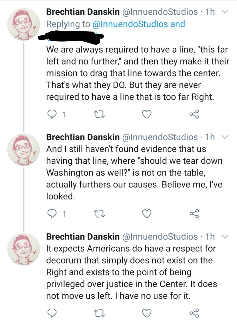237x324 pixels.
Task: Like the first tweet about the line
Action: (x=146, y=115)
